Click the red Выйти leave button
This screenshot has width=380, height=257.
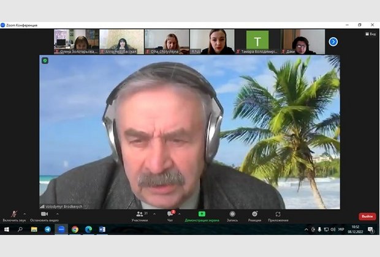[367, 216]
